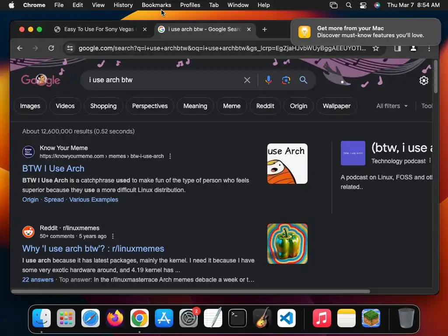Select the Reddit filter chip
448x336 pixels.
(265, 106)
